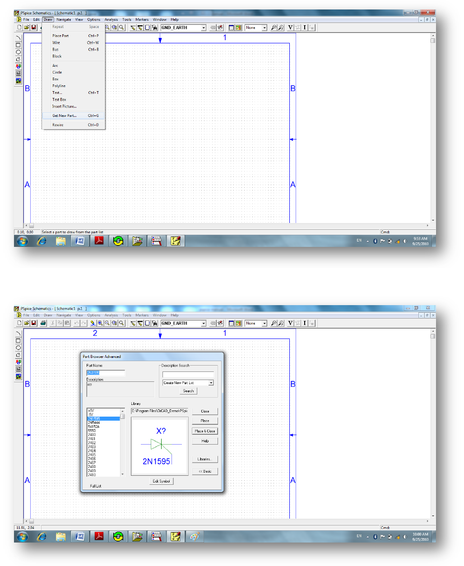The image size is (464, 566).
Task: Click Help button in Part Browser dialog
Action: tap(205, 441)
